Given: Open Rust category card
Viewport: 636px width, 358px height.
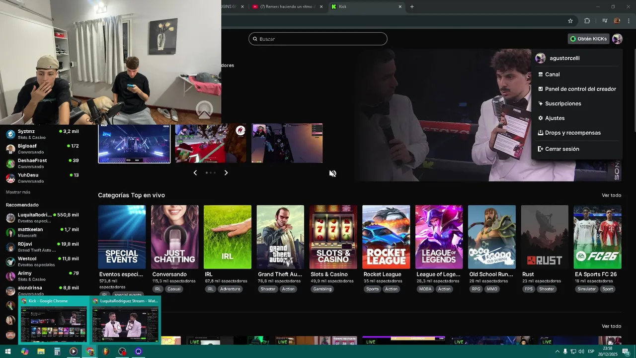Looking at the screenshot, I should [x=545, y=237].
